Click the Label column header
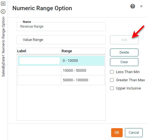 tap(39, 51)
